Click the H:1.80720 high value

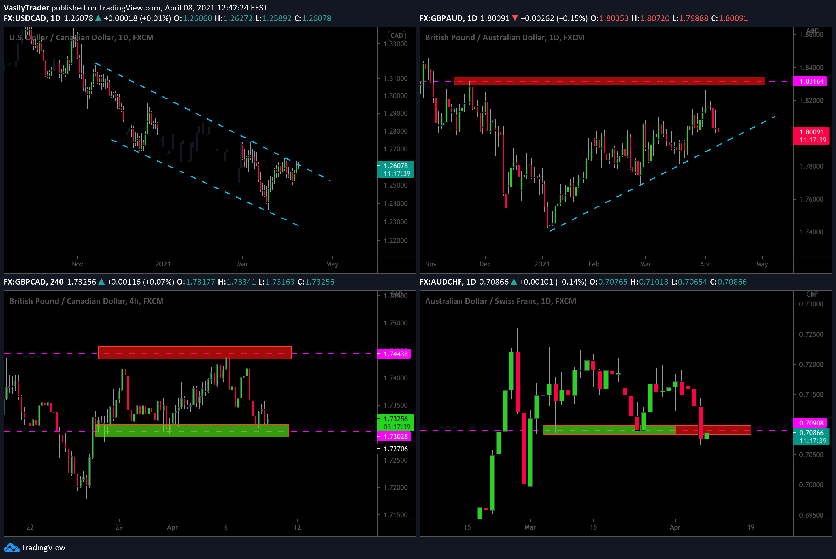(650, 18)
